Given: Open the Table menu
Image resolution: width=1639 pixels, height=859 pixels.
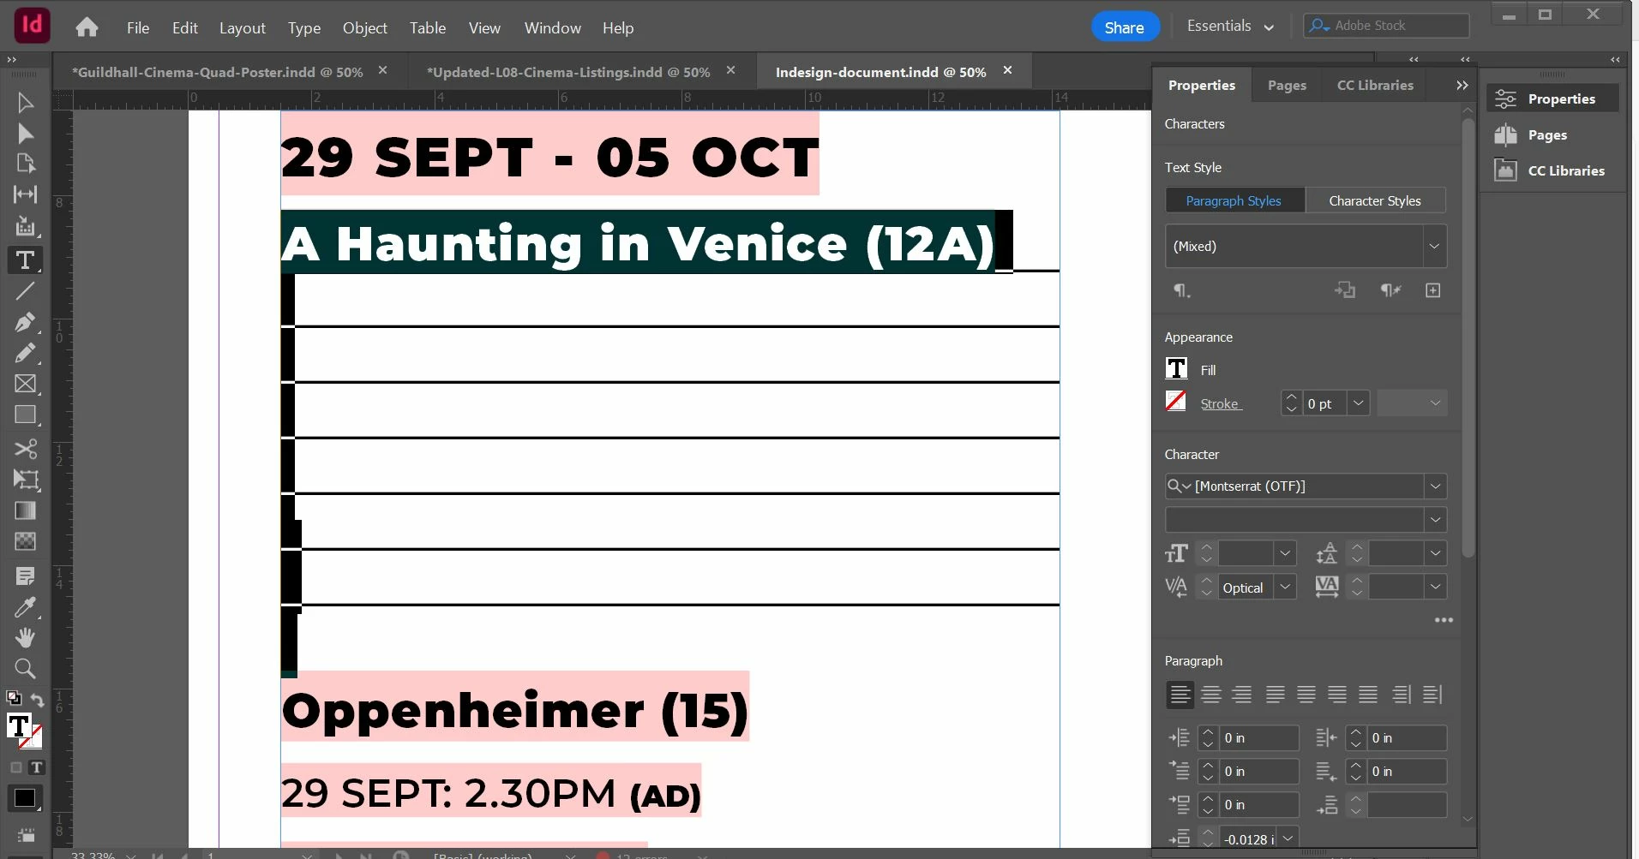Looking at the screenshot, I should (x=428, y=28).
